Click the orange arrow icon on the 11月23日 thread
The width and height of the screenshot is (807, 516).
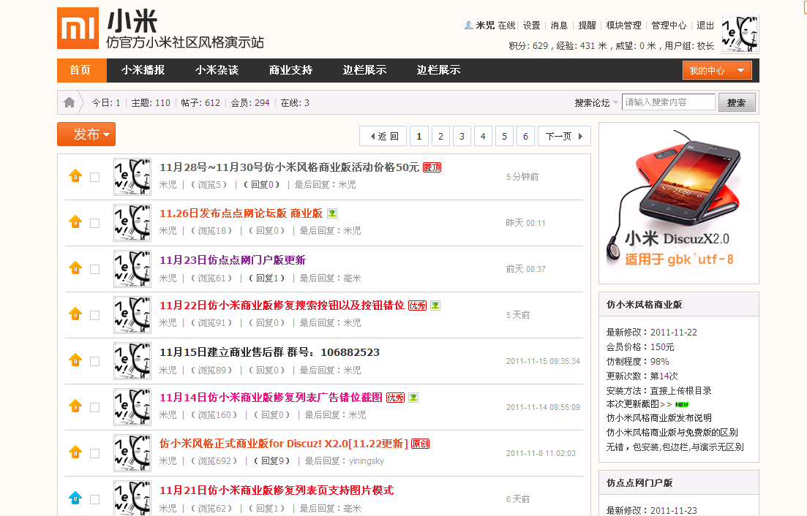(75, 268)
